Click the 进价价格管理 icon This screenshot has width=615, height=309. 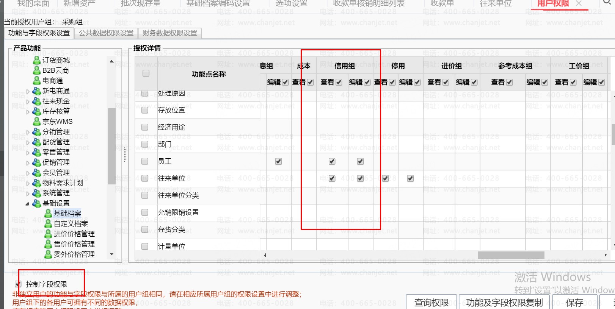click(x=48, y=234)
